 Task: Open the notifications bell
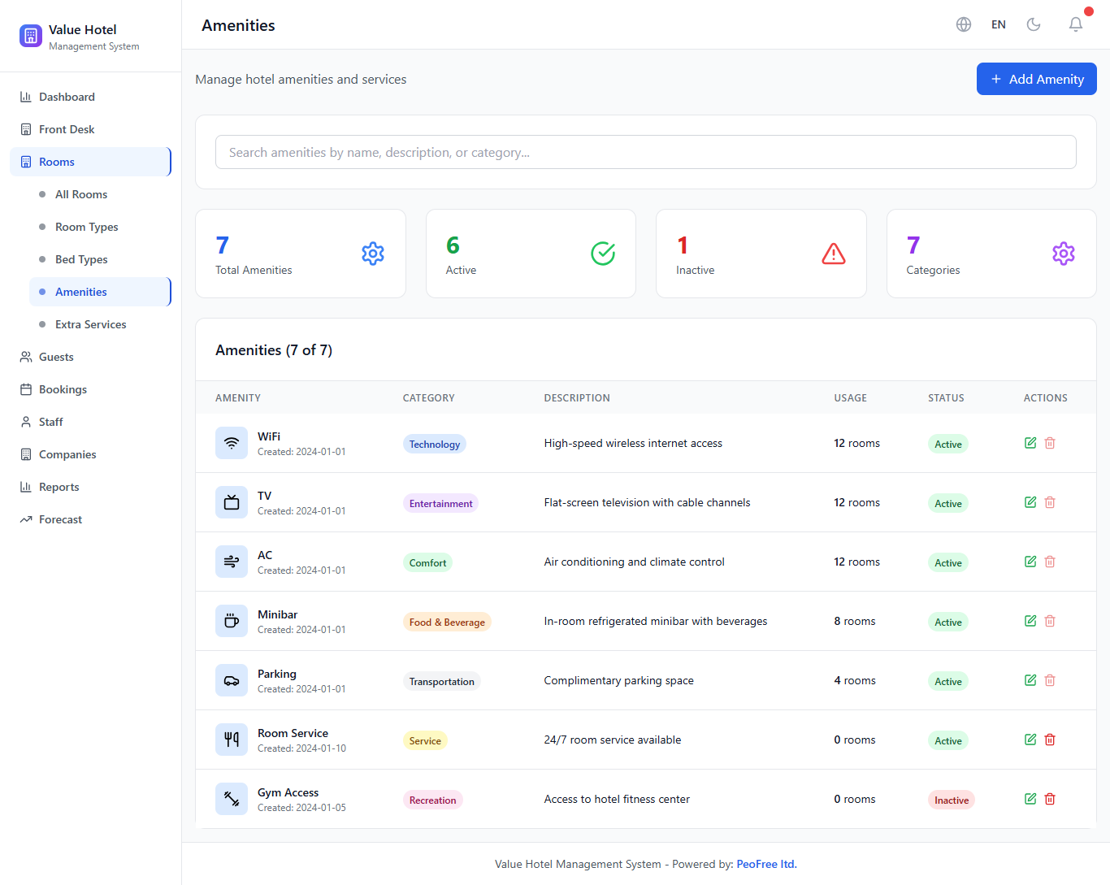pos(1075,24)
